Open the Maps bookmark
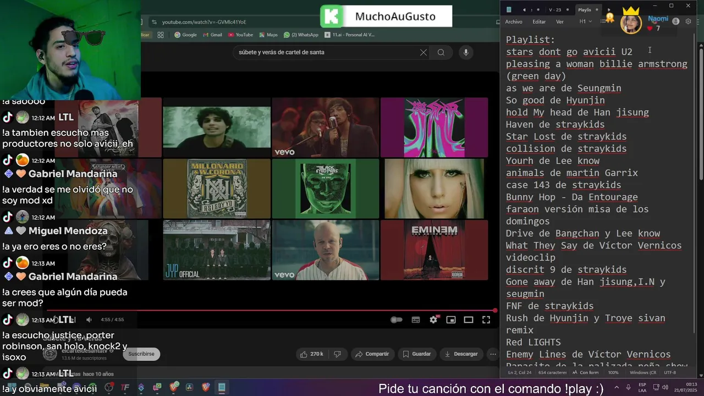The image size is (704, 396). click(x=268, y=35)
